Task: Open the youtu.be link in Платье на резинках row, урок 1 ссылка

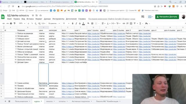Action: coord(94,34)
